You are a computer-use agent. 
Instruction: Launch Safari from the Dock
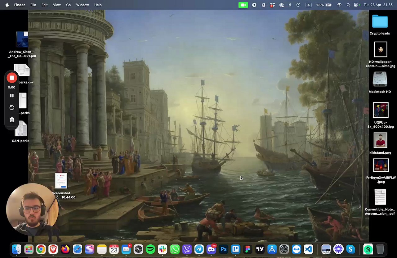(x=78, y=249)
